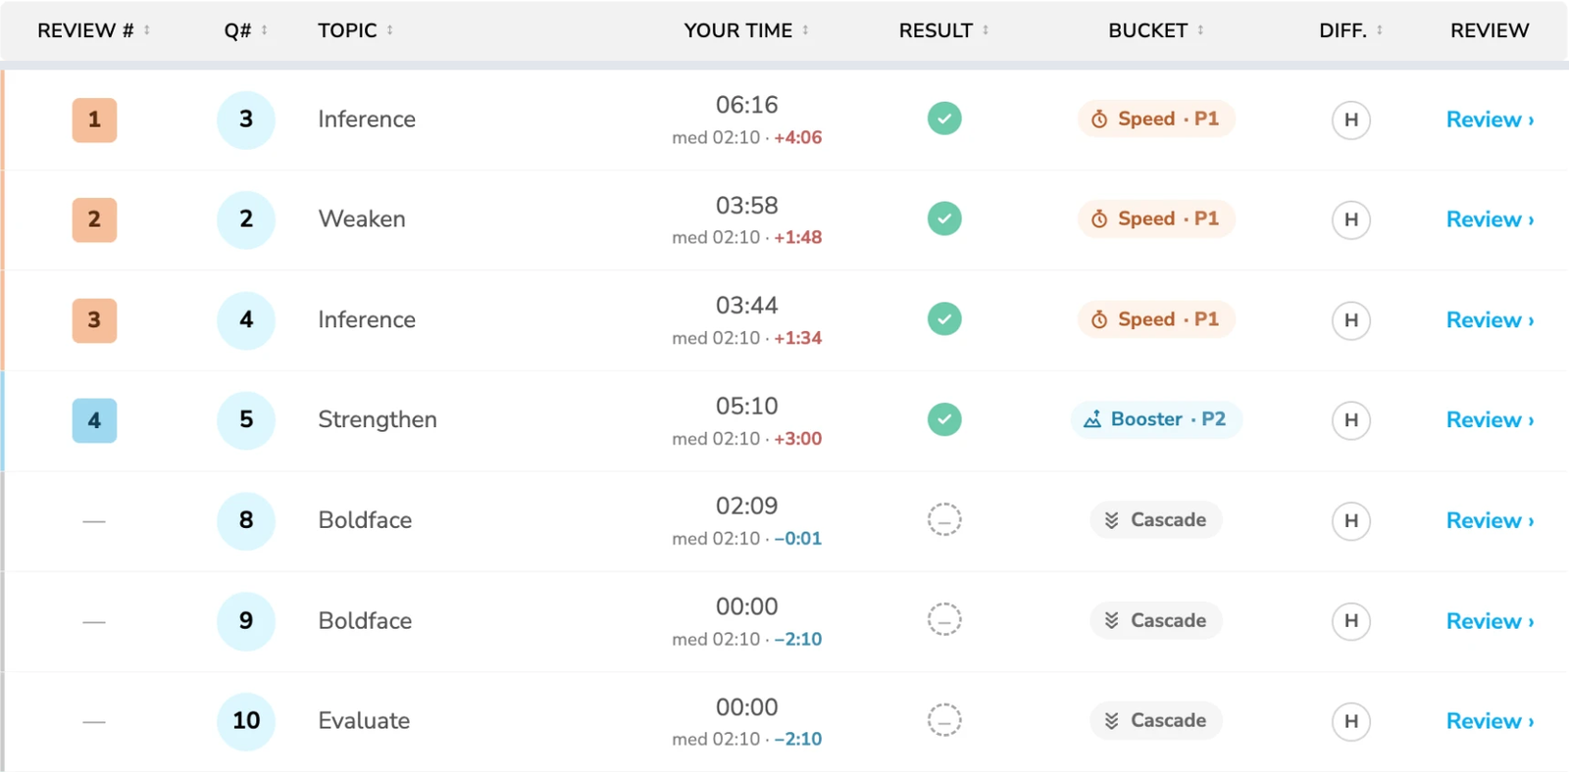Click the Speed · P1 tag in Weaken row
This screenshot has width=1569, height=772.
[x=1156, y=218]
